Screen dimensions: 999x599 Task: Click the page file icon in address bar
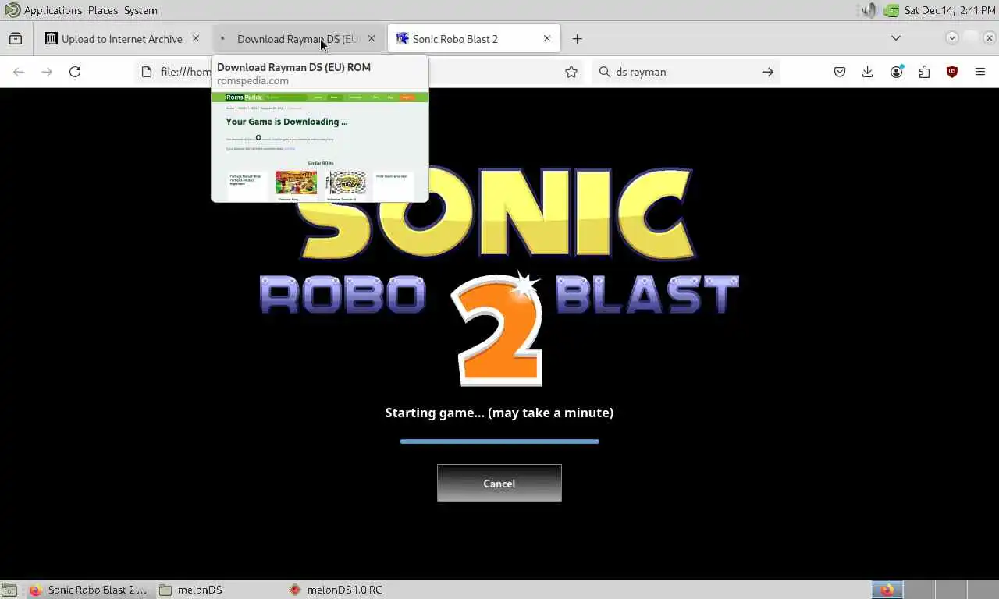point(146,72)
